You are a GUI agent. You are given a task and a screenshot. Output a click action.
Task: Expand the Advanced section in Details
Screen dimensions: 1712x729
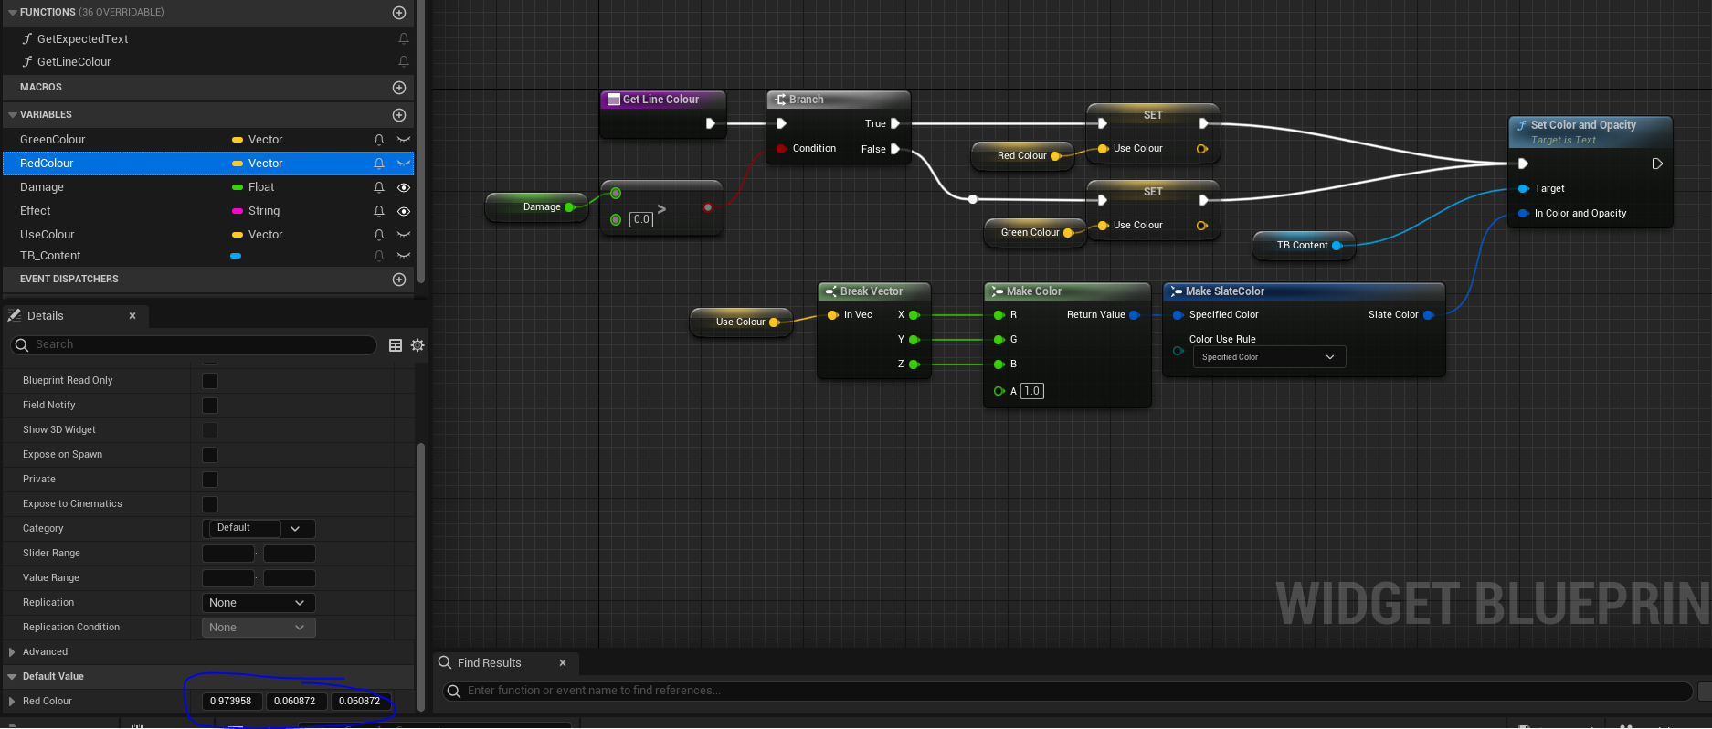tap(12, 652)
